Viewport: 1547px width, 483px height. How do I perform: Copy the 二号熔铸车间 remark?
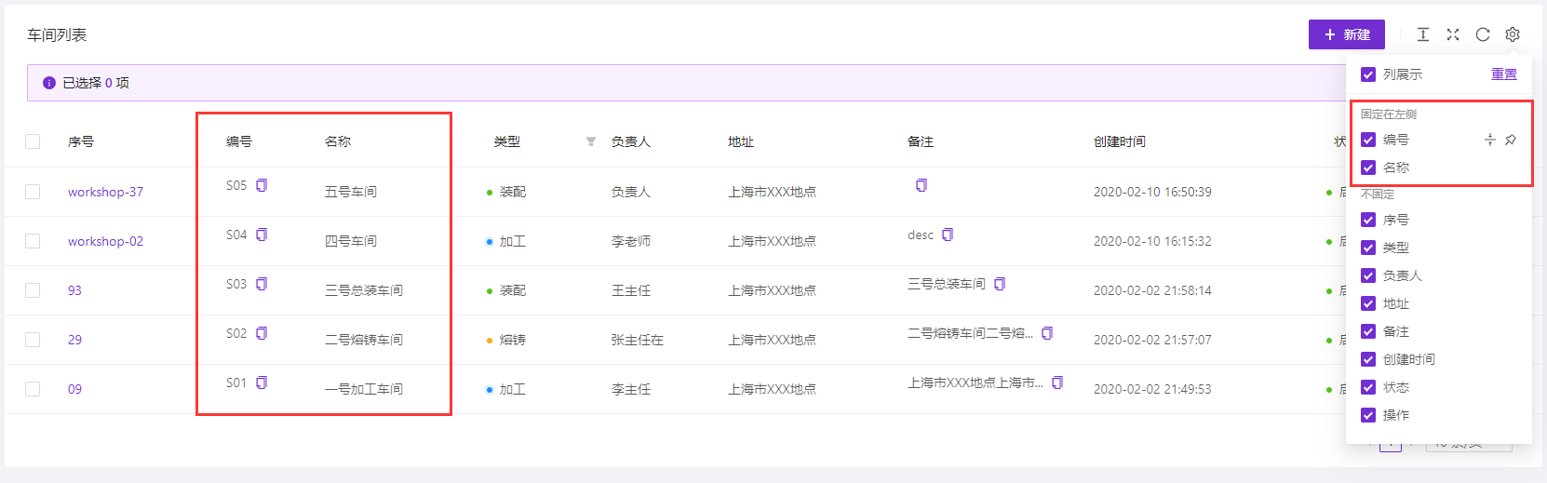(x=1047, y=333)
